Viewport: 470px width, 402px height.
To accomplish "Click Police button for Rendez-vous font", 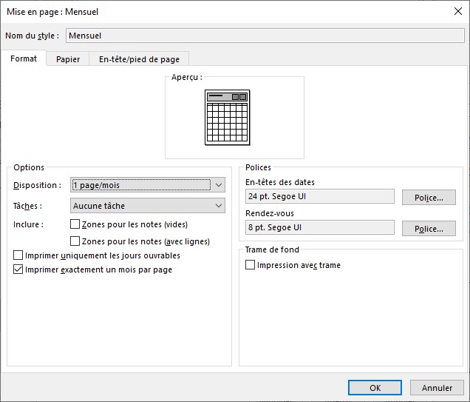I will coord(429,229).
